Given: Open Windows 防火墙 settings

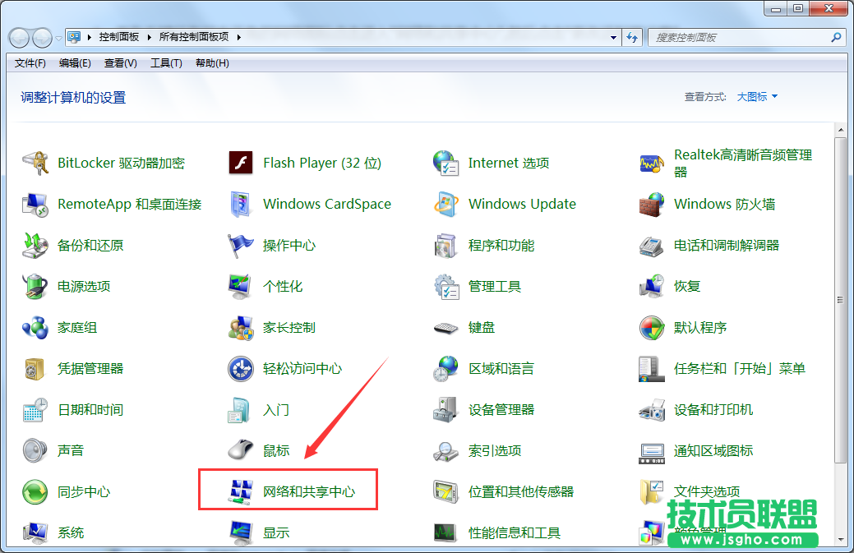Looking at the screenshot, I should click(x=724, y=204).
